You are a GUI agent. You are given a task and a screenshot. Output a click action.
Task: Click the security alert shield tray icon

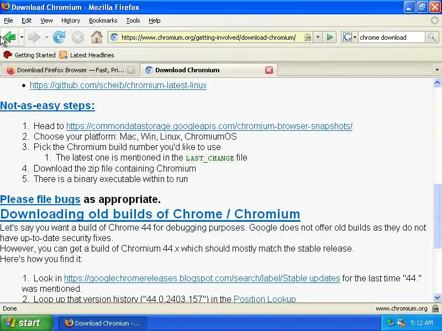[x=401, y=323]
